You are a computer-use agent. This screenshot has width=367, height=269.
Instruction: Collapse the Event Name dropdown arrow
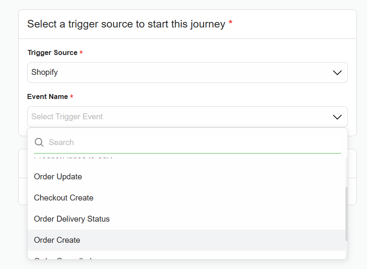(337, 117)
